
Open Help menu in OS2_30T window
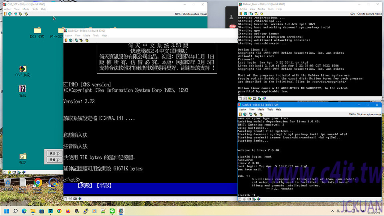(x=43, y=9)
